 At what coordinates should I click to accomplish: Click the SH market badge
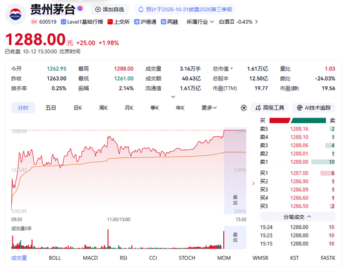(x=34, y=22)
